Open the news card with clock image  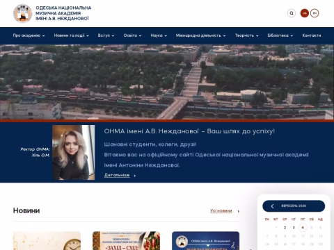click(47, 240)
